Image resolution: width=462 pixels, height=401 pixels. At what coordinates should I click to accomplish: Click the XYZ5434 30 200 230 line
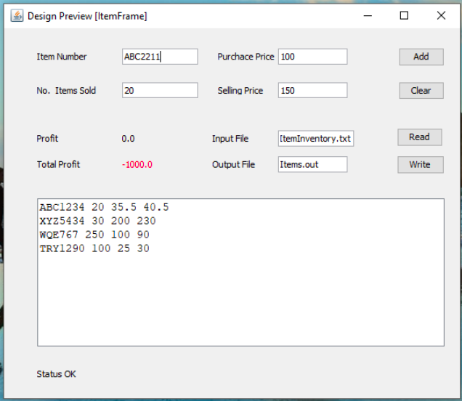pyautogui.click(x=98, y=221)
